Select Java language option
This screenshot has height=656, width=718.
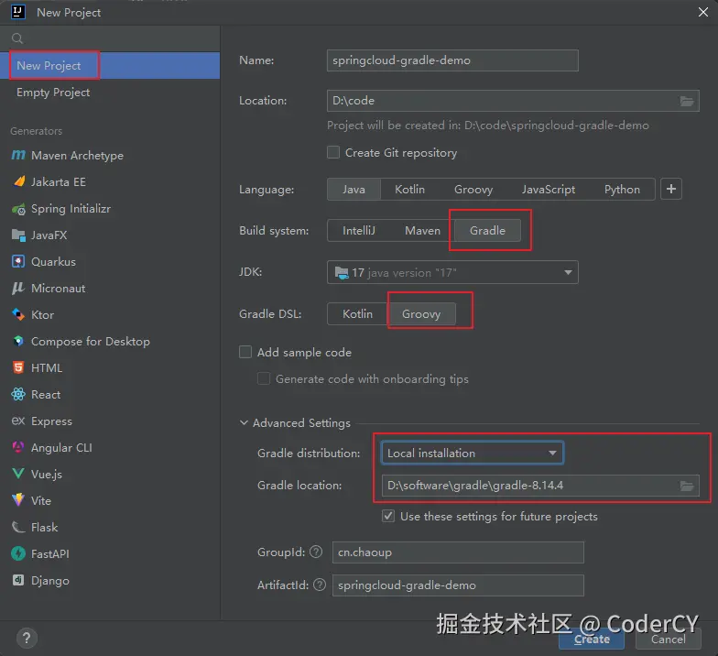(x=354, y=189)
